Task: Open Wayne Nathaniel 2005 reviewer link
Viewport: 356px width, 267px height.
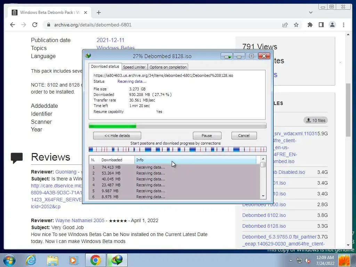Action: [80, 220]
